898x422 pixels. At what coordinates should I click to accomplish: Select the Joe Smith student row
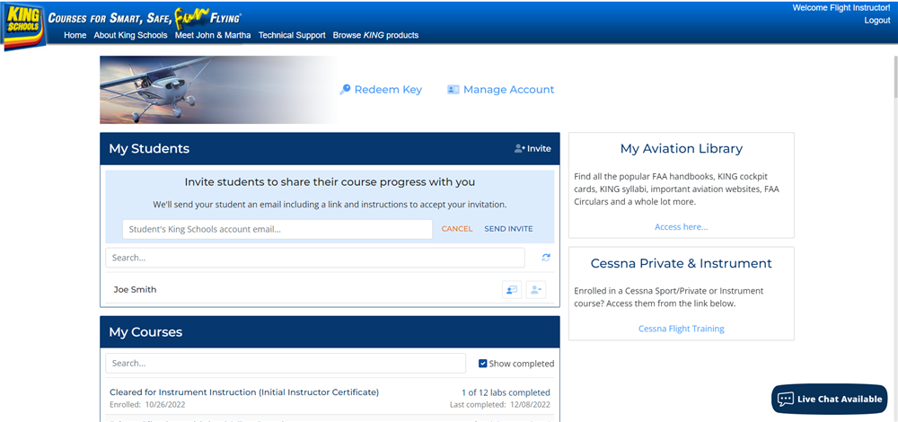[330, 290]
